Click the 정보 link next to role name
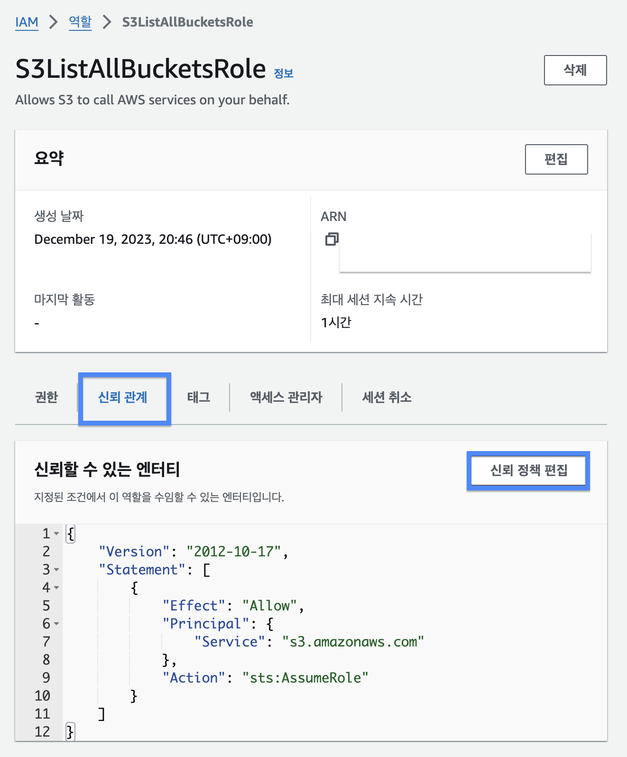627x757 pixels. click(284, 74)
